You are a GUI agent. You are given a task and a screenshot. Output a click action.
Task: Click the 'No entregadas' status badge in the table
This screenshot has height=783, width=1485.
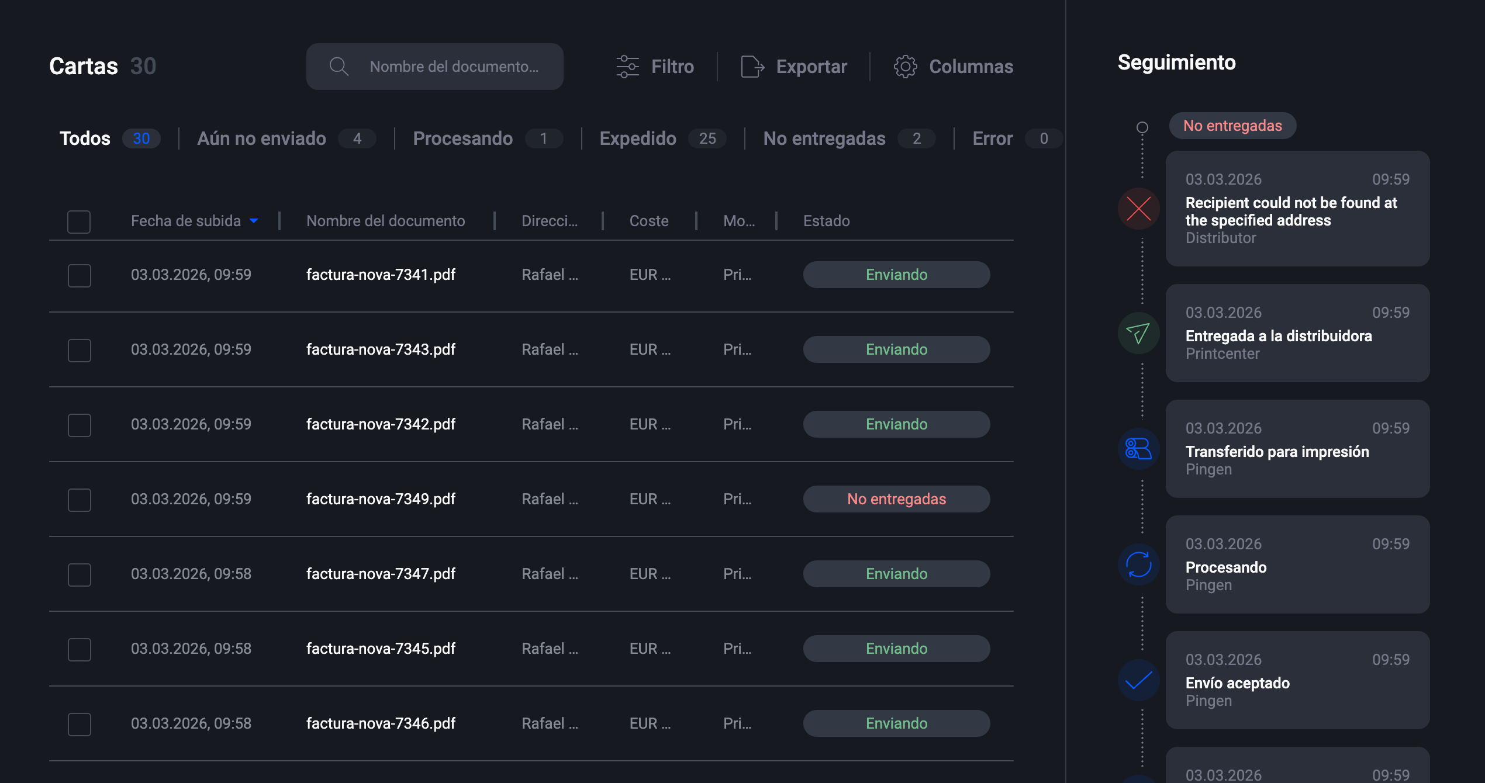pyautogui.click(x=896, y=499)
